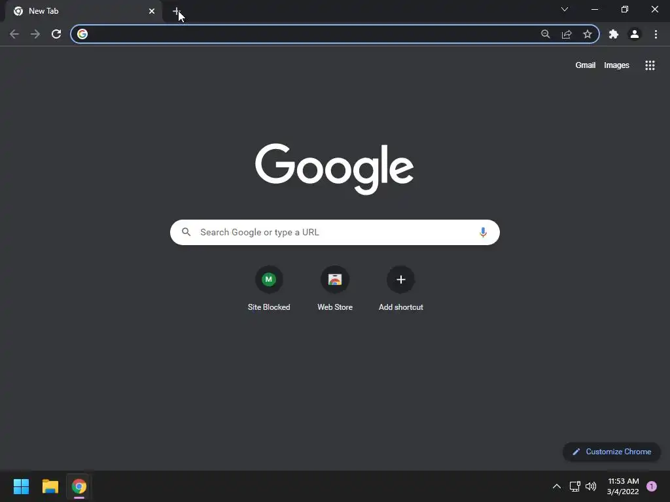Open the profile avatar menu
Image resolution: width=670 pixels, height=502 pixels.
pos(635,34)
